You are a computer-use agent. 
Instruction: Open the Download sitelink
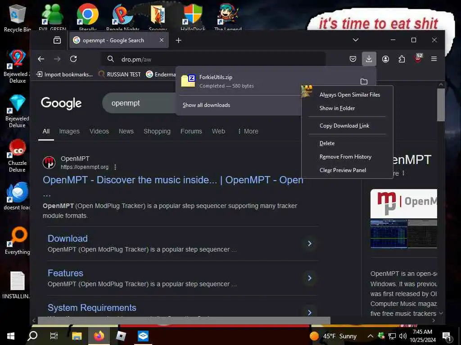coord(68,239)
